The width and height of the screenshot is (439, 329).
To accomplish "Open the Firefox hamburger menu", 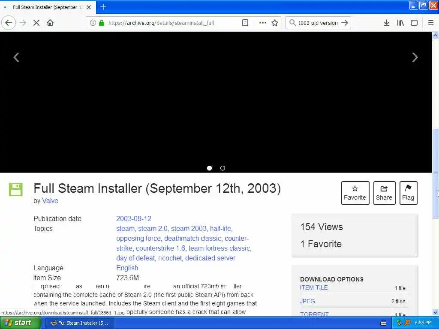I will 430,23.
